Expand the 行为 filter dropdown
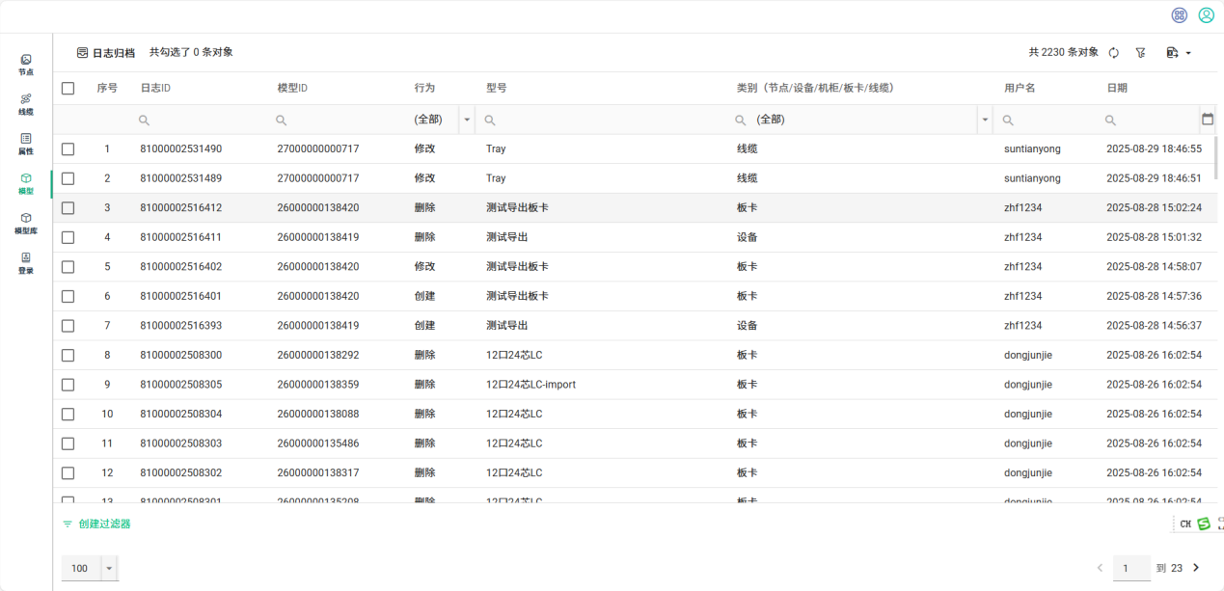1224x591 pixels. pyautogui.click(x=468, y=120)
